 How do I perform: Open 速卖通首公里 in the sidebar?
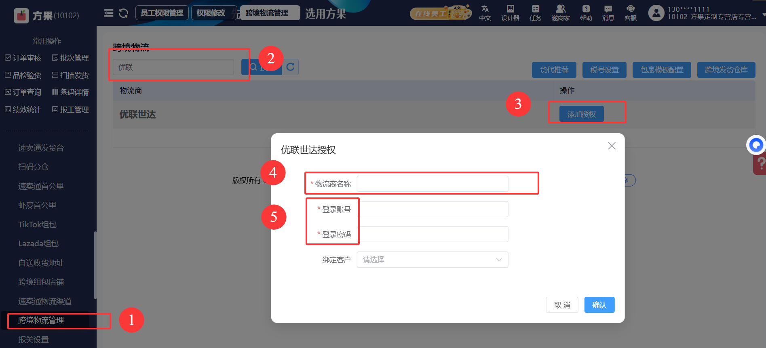coord(41,187)
